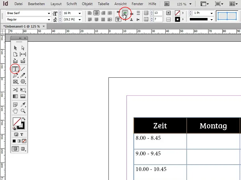
Task: Open the Fenster menu
Action: click(137, 4)
